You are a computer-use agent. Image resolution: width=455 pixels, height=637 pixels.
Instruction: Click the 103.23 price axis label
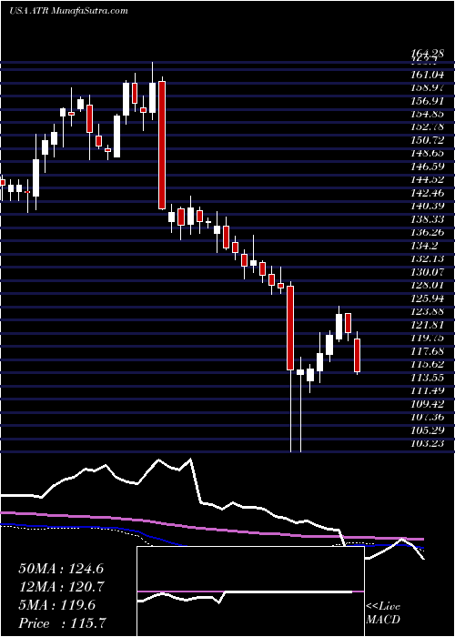click(x=428, y=443)
